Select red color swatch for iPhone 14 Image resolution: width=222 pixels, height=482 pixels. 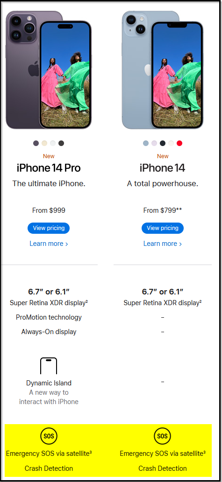[179, 143]
